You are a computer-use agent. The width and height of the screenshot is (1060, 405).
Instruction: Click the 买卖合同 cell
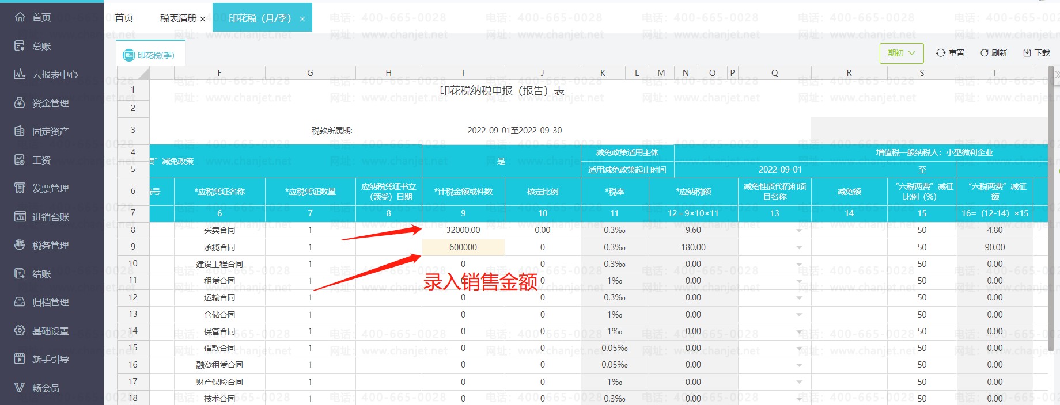219,230
